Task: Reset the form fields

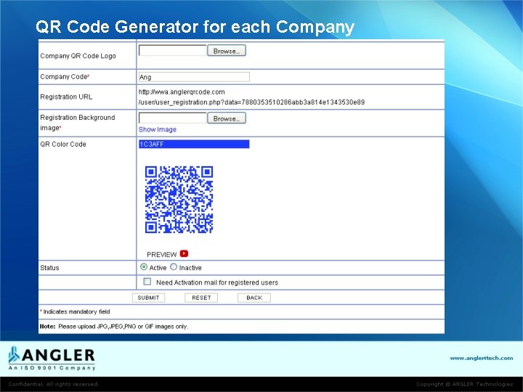Action: [201, 298]
